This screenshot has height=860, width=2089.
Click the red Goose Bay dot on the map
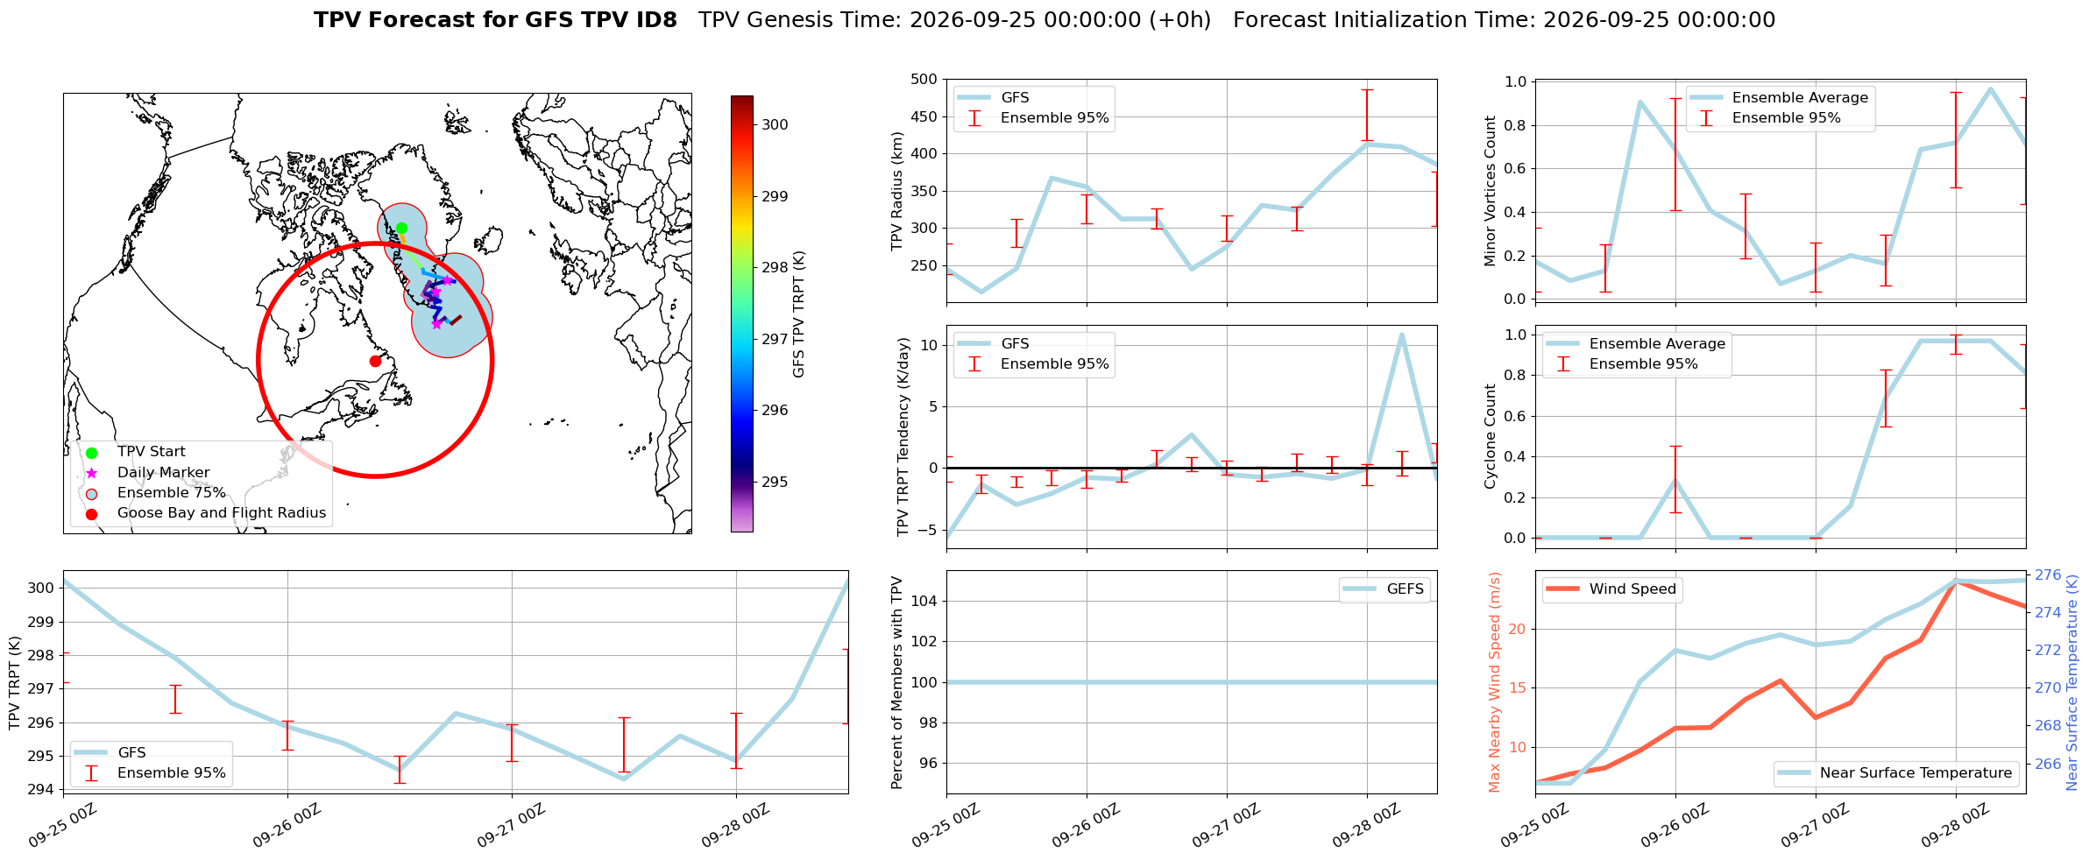tap(375, 361)
